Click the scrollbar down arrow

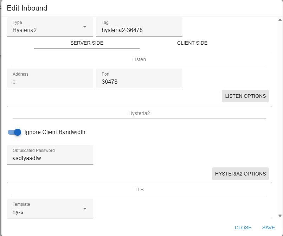280,216
